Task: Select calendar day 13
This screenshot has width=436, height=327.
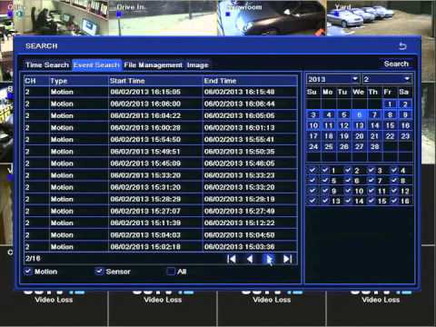Action: coord(360,125)
